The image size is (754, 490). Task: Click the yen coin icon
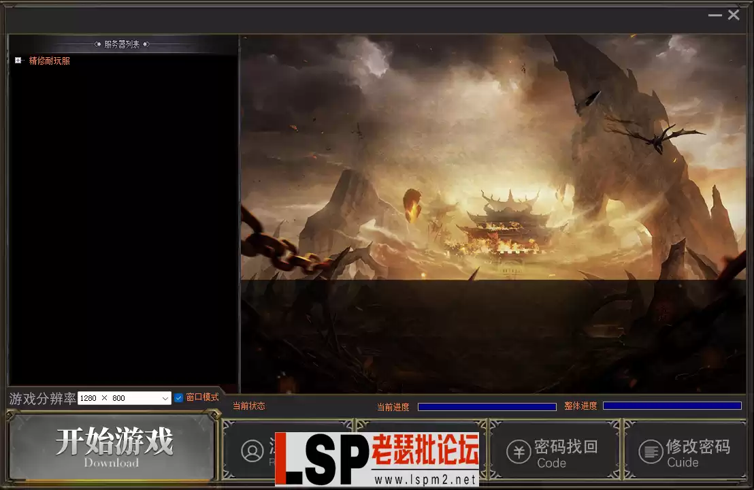[519, 452]
